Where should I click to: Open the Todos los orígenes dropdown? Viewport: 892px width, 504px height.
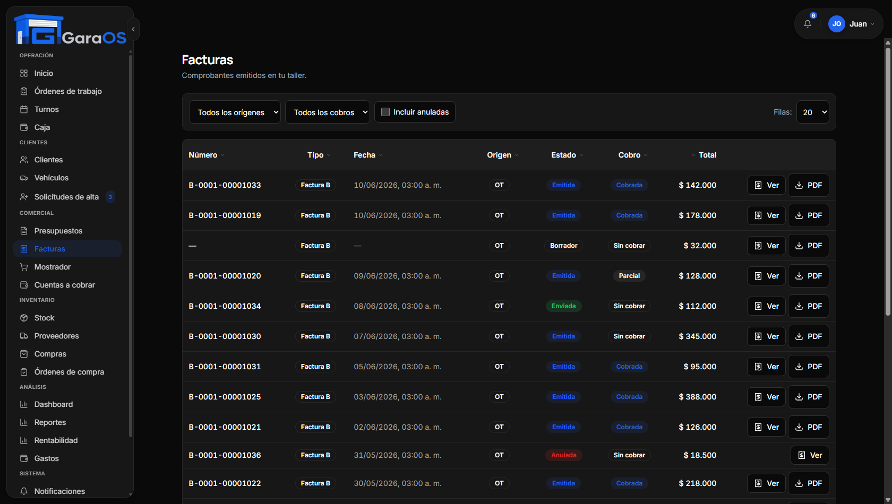pyautogui.click(x=235, y=112)
